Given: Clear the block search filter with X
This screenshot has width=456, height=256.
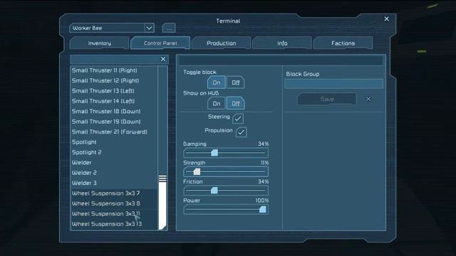Looking at the screenshot, I should tap(163, 59).
